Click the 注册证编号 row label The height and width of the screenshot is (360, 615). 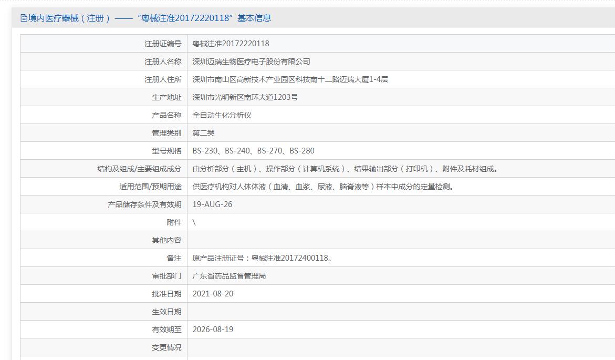(163, 44)
